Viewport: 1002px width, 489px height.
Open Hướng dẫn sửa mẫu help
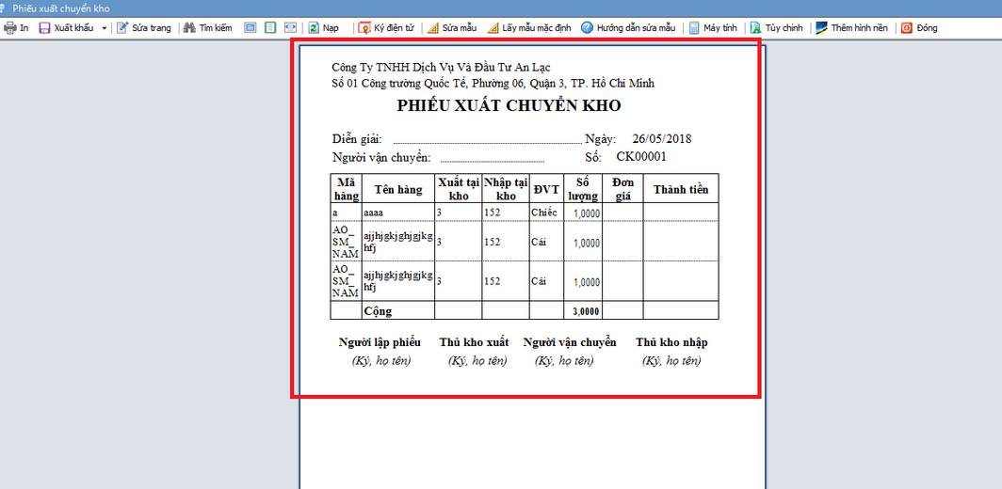(x=628, y=28)
